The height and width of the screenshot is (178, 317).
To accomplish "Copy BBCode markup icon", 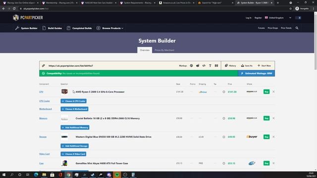I will click(216, 66).
